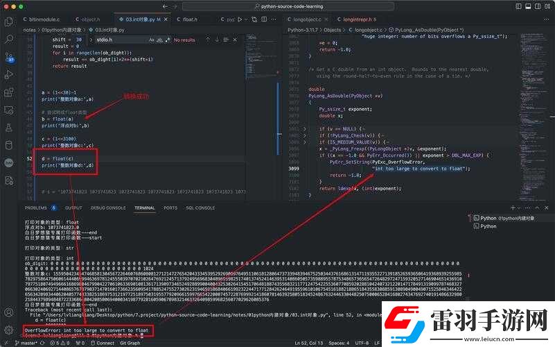Open the Search view in activity bar
The height and width of the screenshot is (347, 555).
pyautogui.click(x=9, y=39)
